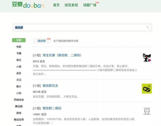Open the 微信群 topic tag button
Screen dimensions: 161x126
click(x=42, y=41)
